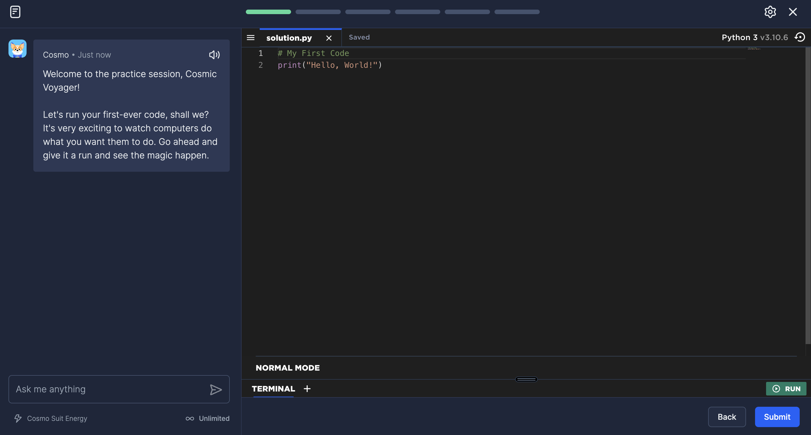The width and height of the screenshot is (811, 435).
Task: Close the solution.py tab
Action: pyautogui.click(x=329, y=38)
